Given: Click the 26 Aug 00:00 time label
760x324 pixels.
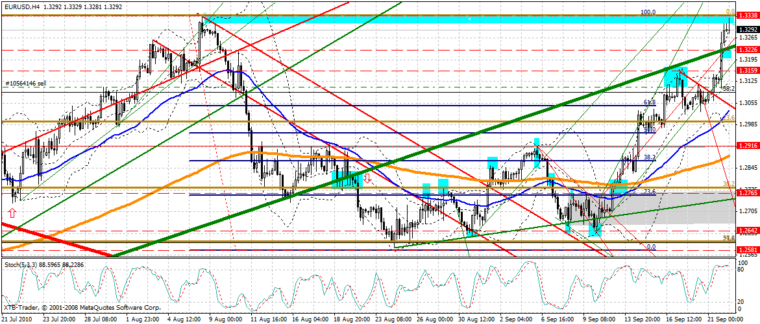Looking at the screenshot, I should point(435,319).
